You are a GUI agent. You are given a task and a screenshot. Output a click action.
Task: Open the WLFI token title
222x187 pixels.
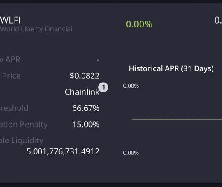pos(10,20)
